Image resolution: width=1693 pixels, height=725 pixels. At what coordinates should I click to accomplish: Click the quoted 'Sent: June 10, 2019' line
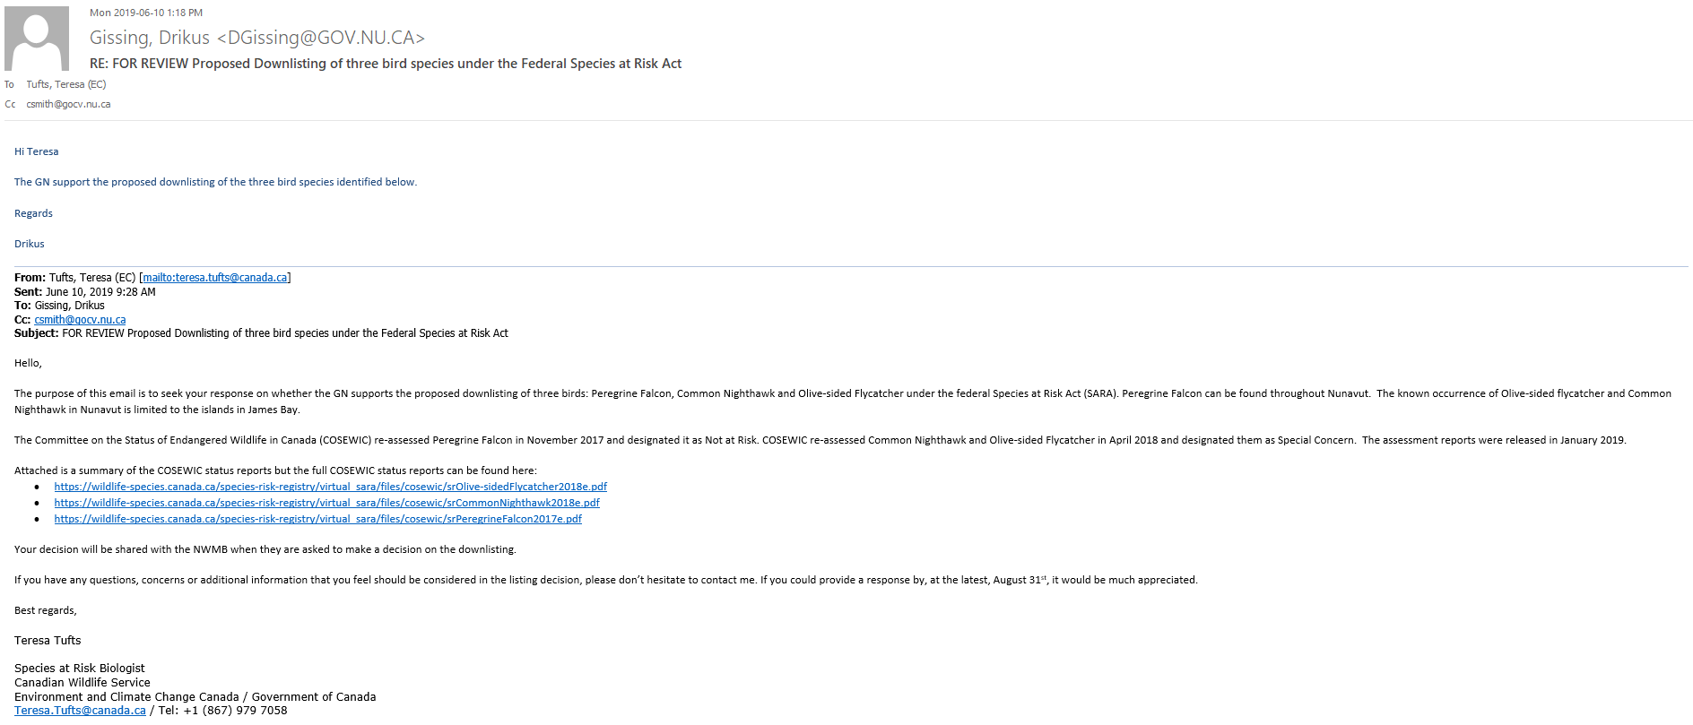point(85,292)
